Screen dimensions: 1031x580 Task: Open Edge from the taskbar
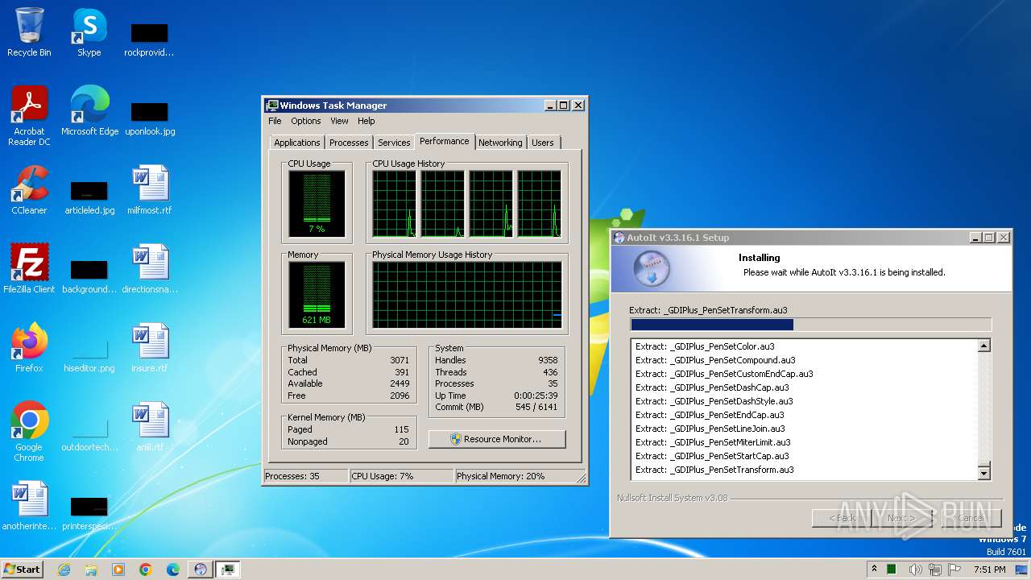click(x=173, y=570)
